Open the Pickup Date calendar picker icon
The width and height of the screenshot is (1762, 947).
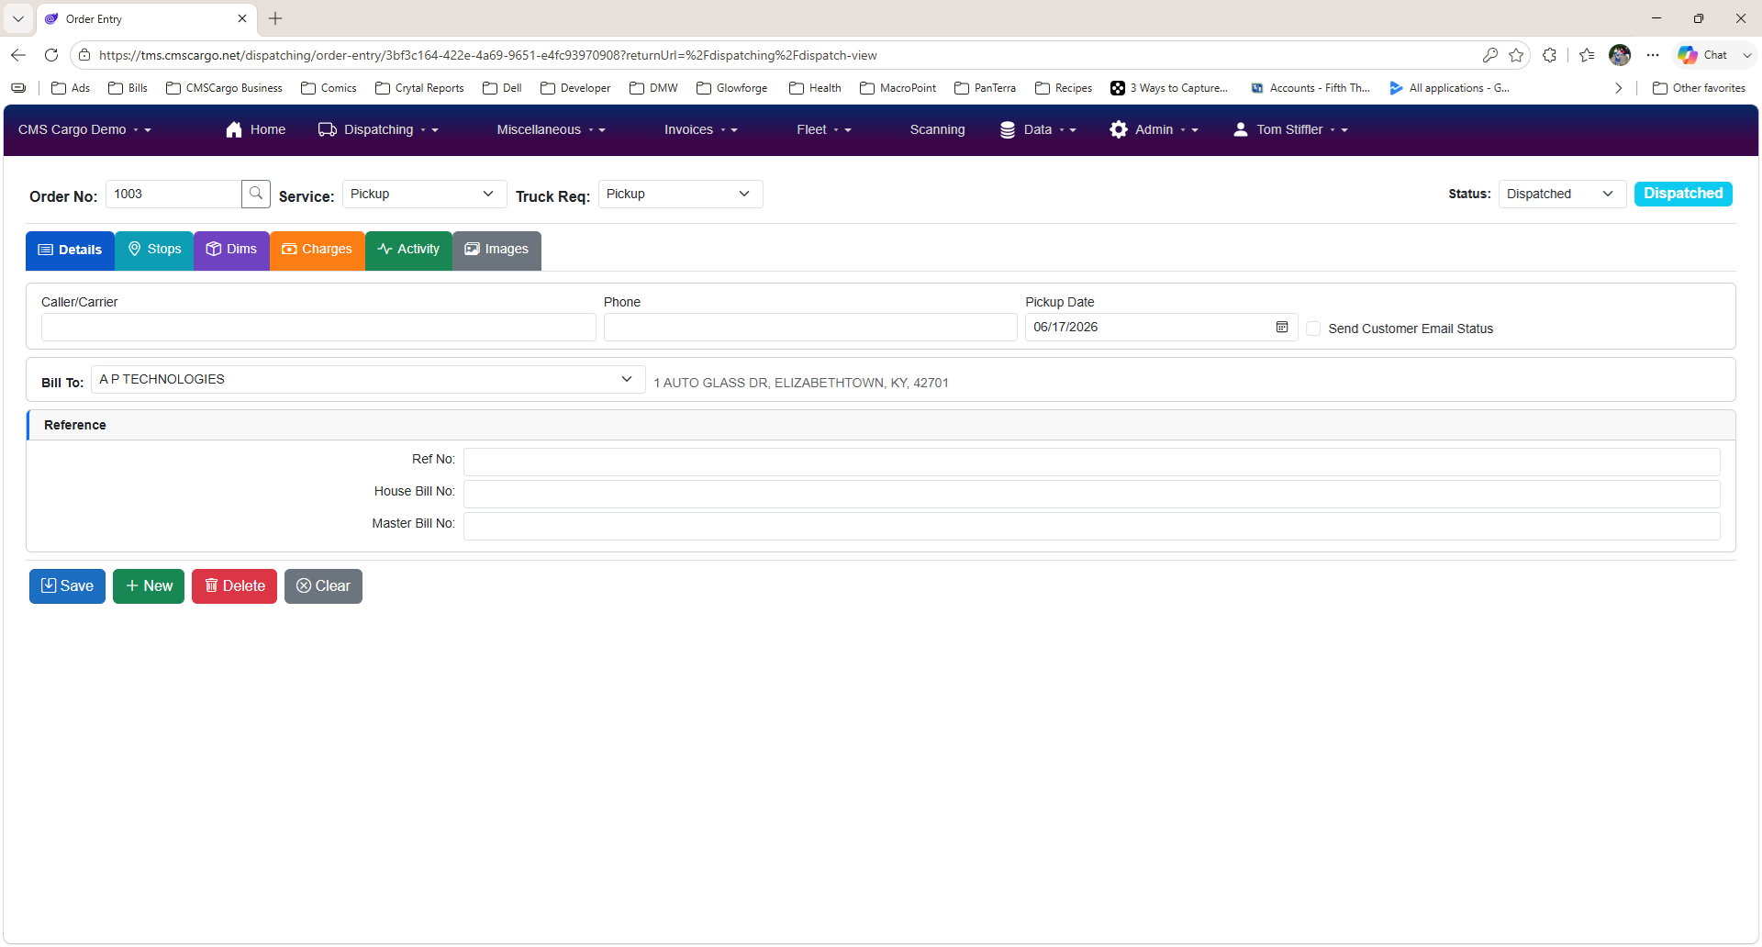1282,327
